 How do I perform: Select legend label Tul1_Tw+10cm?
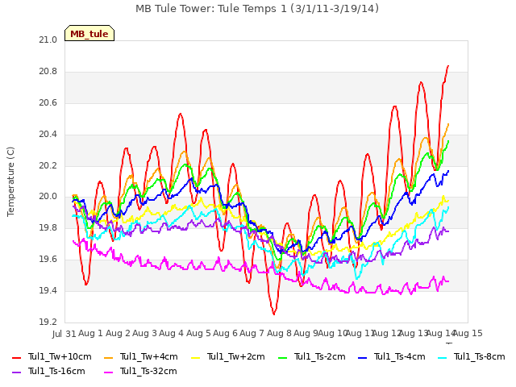tap(60, 357)
